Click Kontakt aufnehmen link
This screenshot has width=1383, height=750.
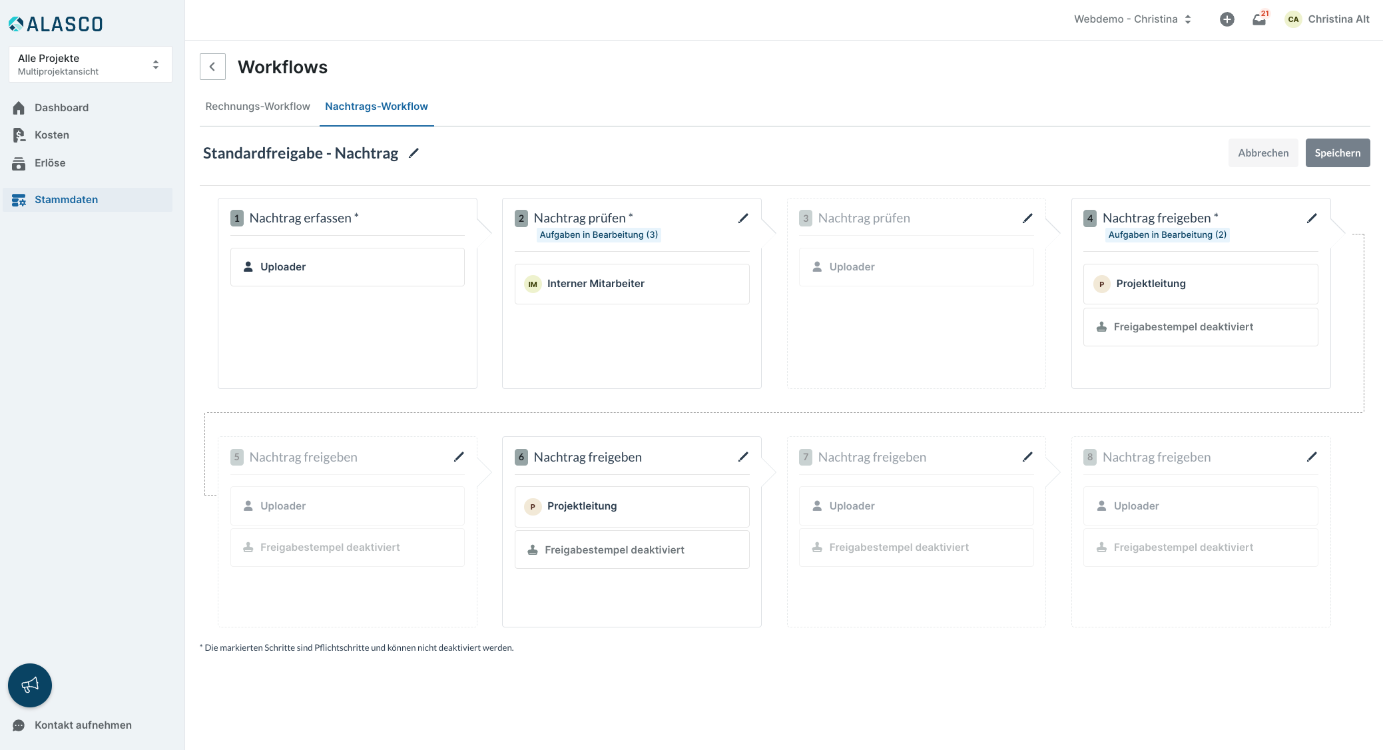pos(83,725)
